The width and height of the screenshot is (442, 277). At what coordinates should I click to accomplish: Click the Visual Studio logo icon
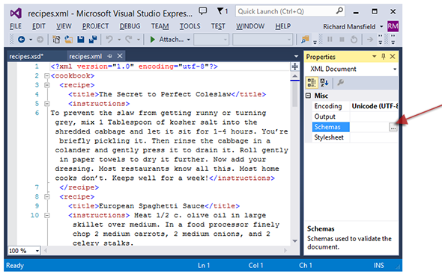[16, 13]
